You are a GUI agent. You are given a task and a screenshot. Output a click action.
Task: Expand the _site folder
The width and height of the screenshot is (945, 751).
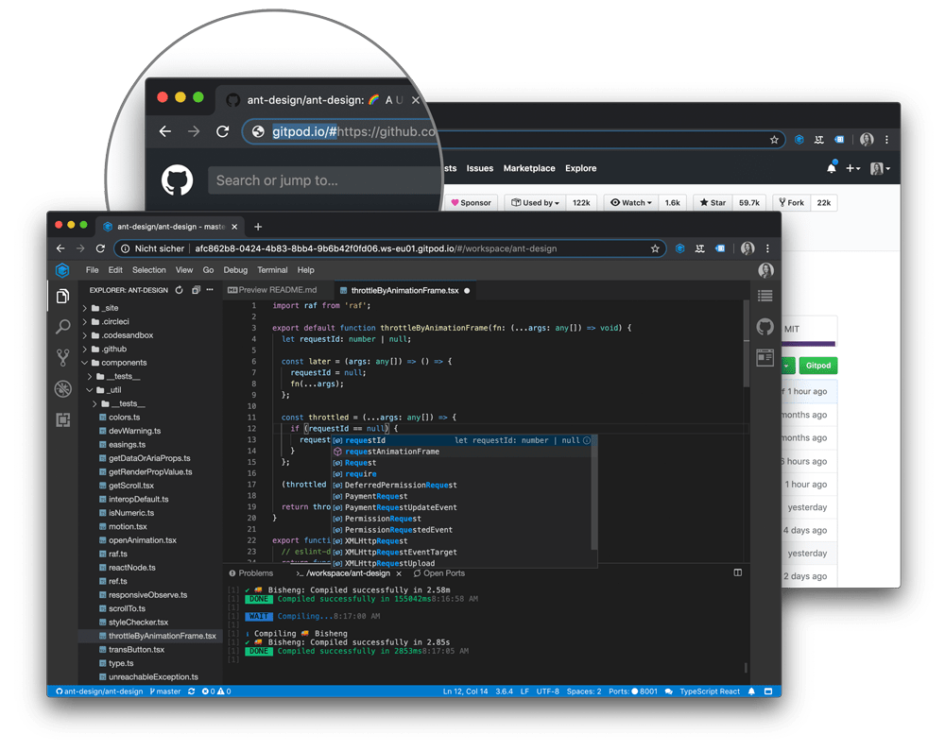tap(84, 308)
